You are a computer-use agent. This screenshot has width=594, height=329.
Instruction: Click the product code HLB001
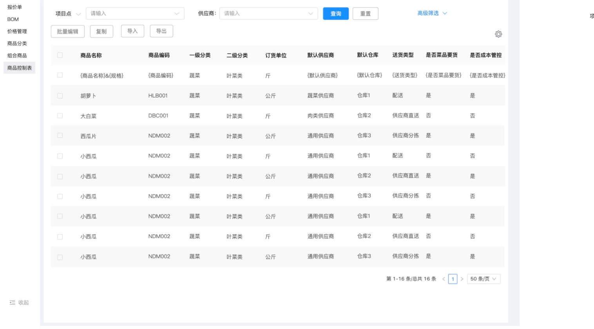click(x=158, y=96)
